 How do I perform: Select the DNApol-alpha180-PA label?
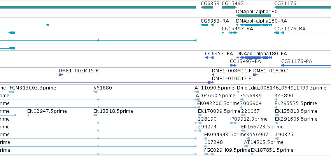[x=261, y=54]
